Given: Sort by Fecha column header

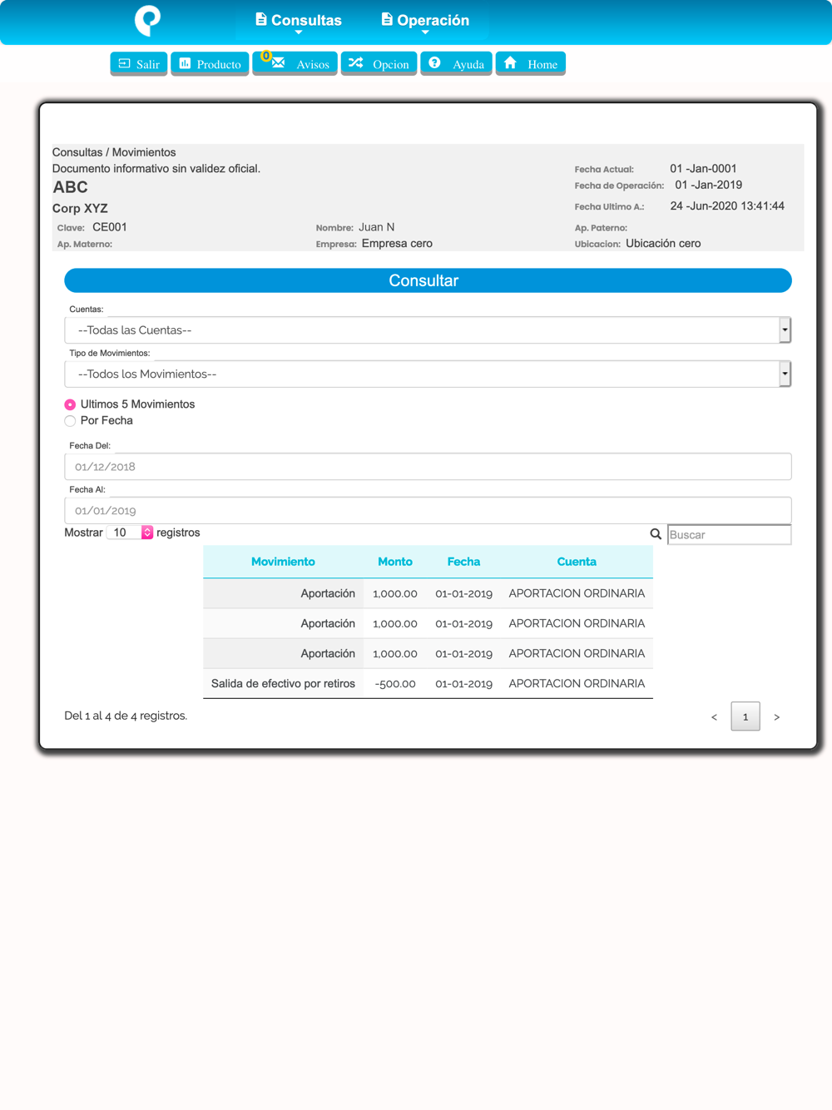Looking at the screenshot, I should click(x=463, y=562).
